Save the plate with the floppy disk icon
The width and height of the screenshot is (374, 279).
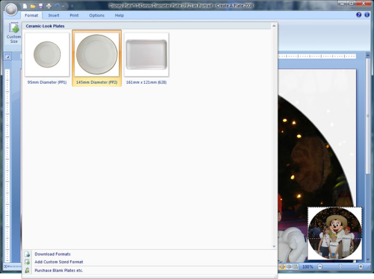41,6
